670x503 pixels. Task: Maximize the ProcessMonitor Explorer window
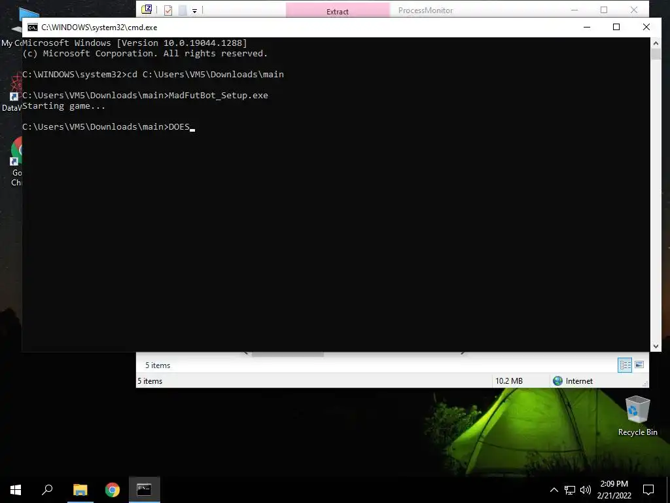[604, 10]
